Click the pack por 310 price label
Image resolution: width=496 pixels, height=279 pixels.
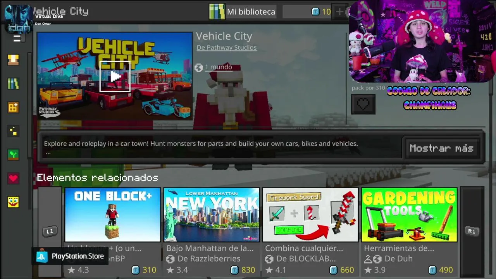[368, 88]
